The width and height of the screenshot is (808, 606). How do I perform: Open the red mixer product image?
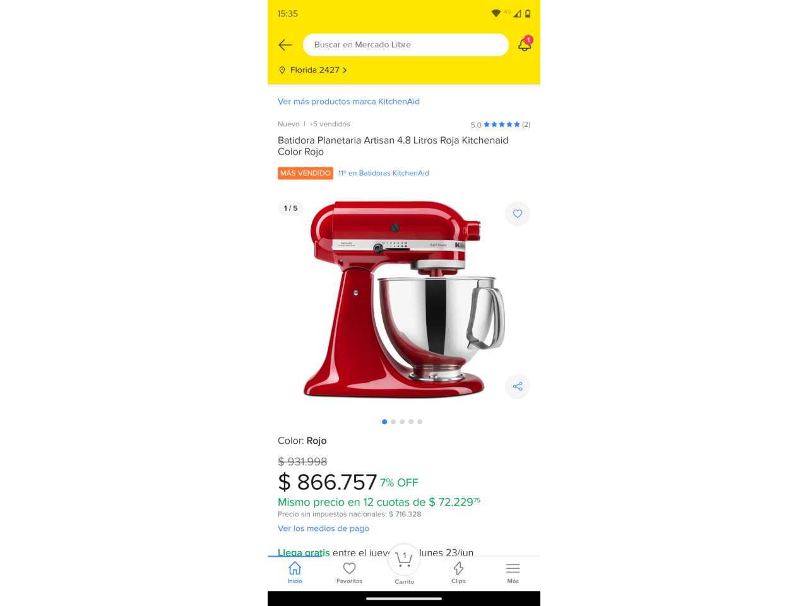pos(404,300)
